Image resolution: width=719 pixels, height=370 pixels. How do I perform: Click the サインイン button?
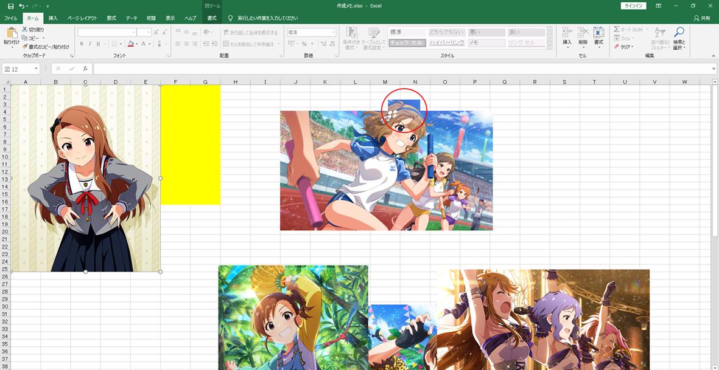pyautogui.click(x=634, y=6)
